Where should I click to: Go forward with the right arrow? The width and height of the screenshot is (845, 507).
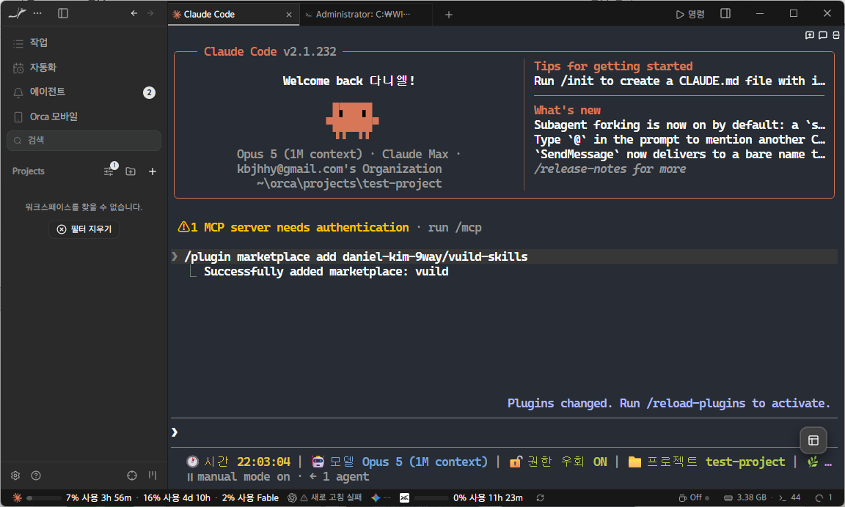150,13
